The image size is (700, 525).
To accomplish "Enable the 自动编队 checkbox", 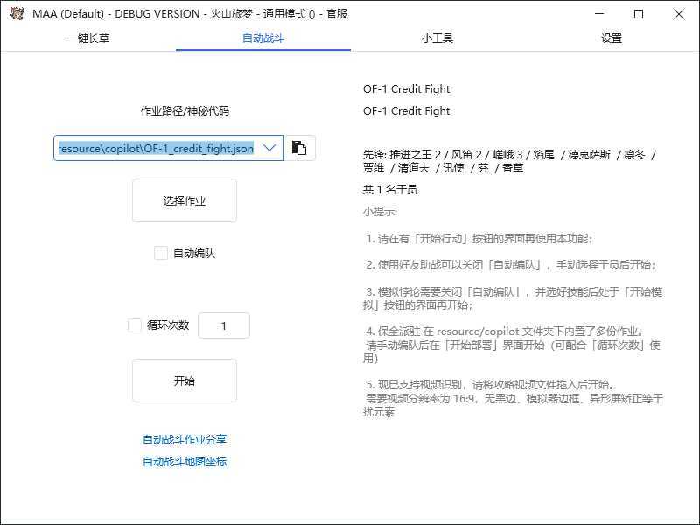I will tap(161, 253).
